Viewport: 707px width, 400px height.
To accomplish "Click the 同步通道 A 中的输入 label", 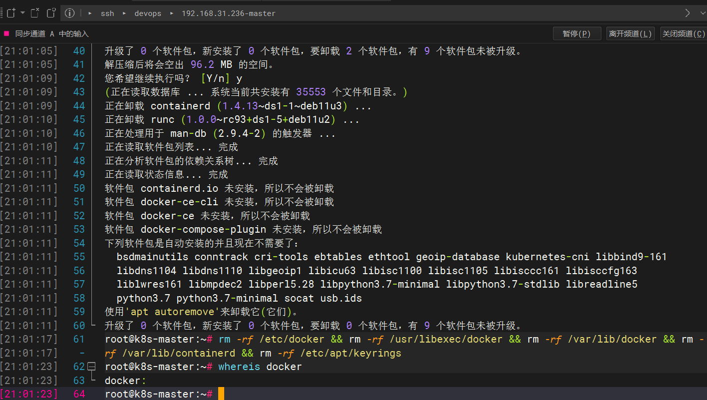I will point(52,33).
